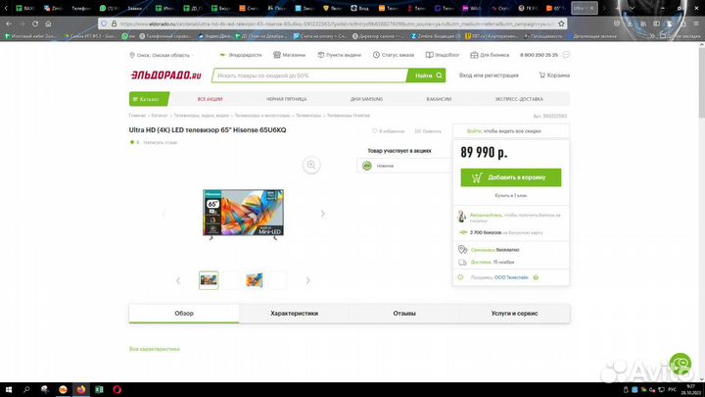Click the Эльдорадо.ru logo
705x397 pixels.
point(165,75)
